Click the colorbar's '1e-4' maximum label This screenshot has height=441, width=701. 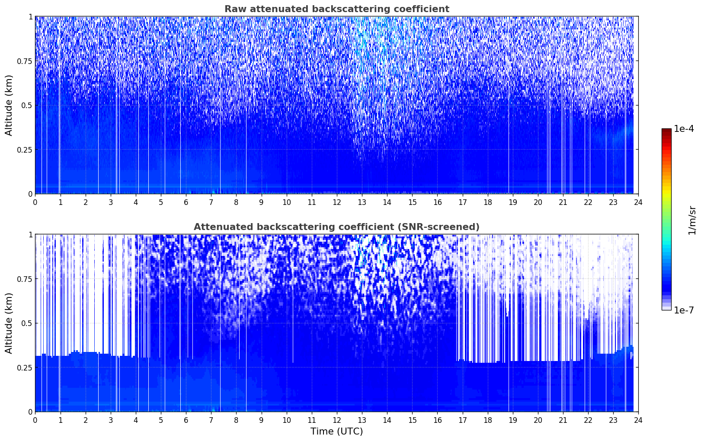[684, 129]
